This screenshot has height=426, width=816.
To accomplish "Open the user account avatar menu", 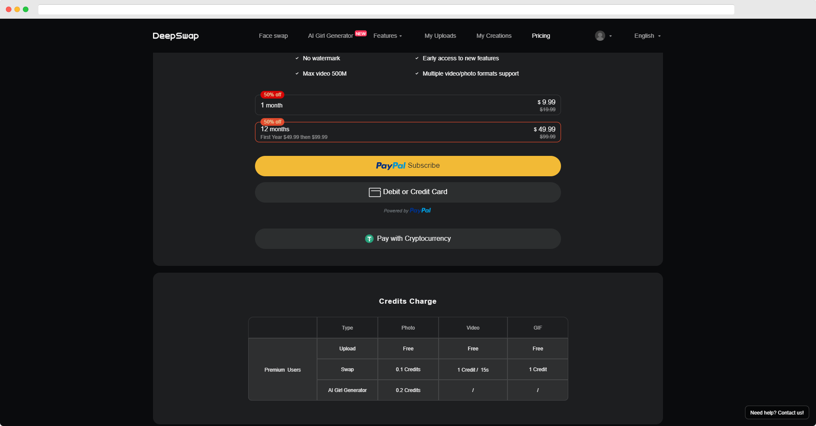I will click(600, 36).
